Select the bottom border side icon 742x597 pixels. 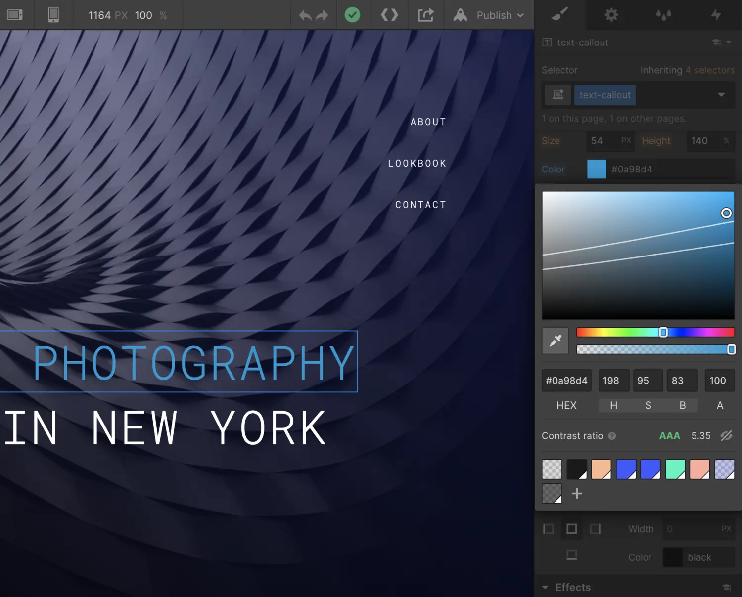pos(572,555)
